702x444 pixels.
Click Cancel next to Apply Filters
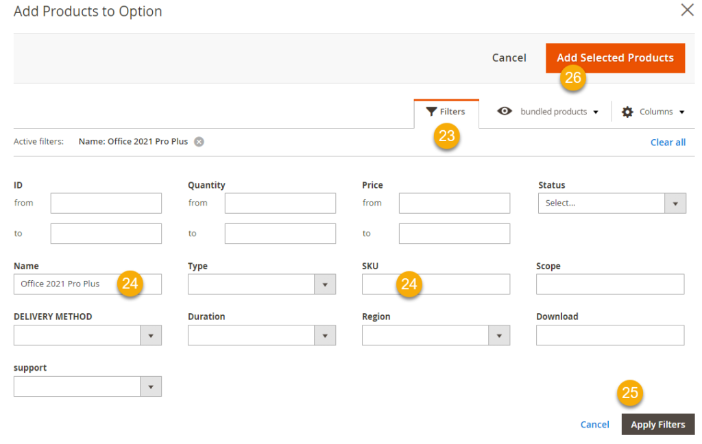(x=594, y=425)
